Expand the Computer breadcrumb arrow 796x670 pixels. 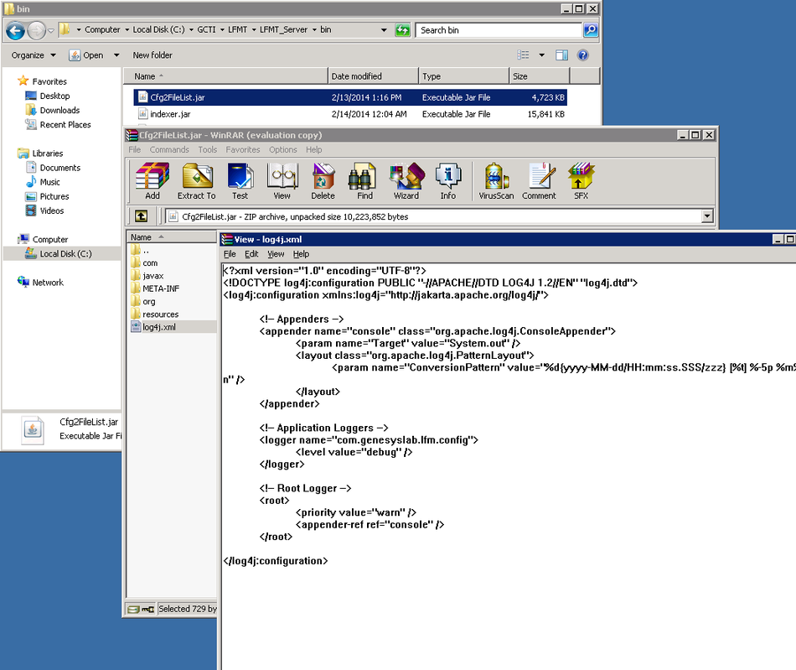pos(127,30)
